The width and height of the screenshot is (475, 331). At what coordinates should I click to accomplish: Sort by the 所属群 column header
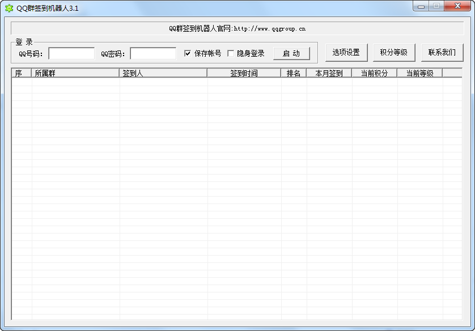coord(75,73)
